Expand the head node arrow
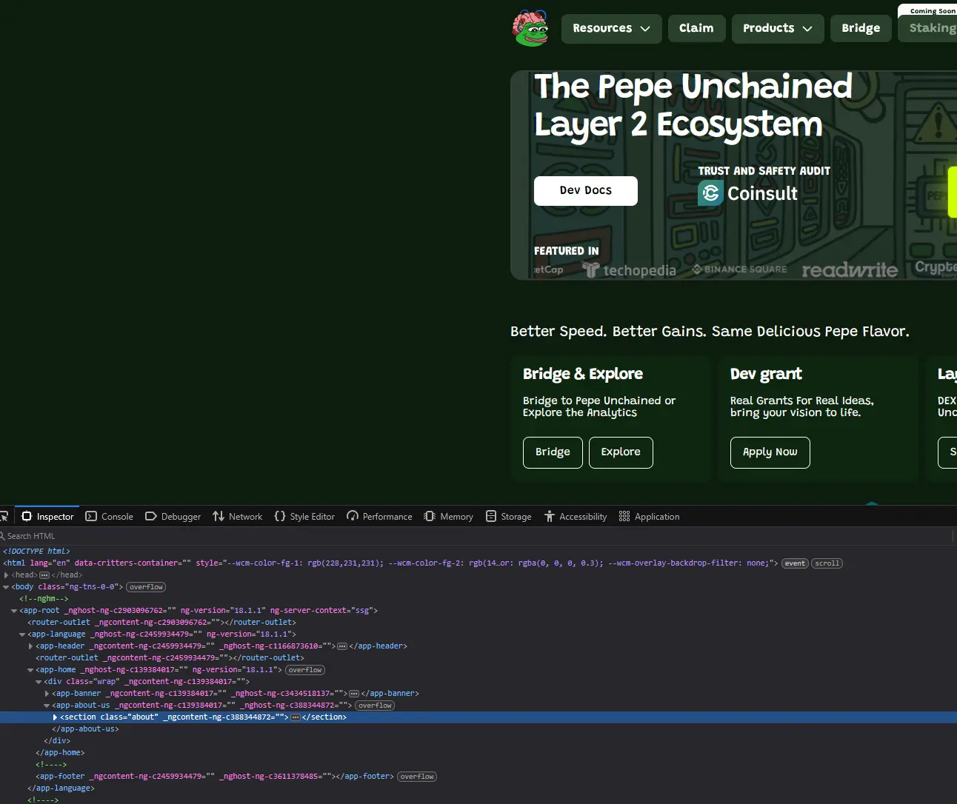Screen dimensions: 957x804 point(7,575)
